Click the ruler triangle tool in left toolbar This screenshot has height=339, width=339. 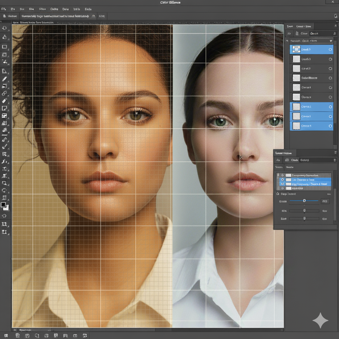[5, 71]
